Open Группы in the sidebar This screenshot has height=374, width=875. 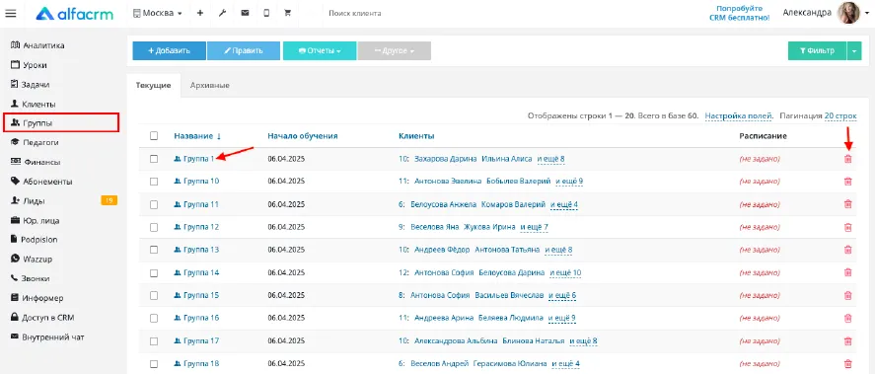[x=61, y=122]
